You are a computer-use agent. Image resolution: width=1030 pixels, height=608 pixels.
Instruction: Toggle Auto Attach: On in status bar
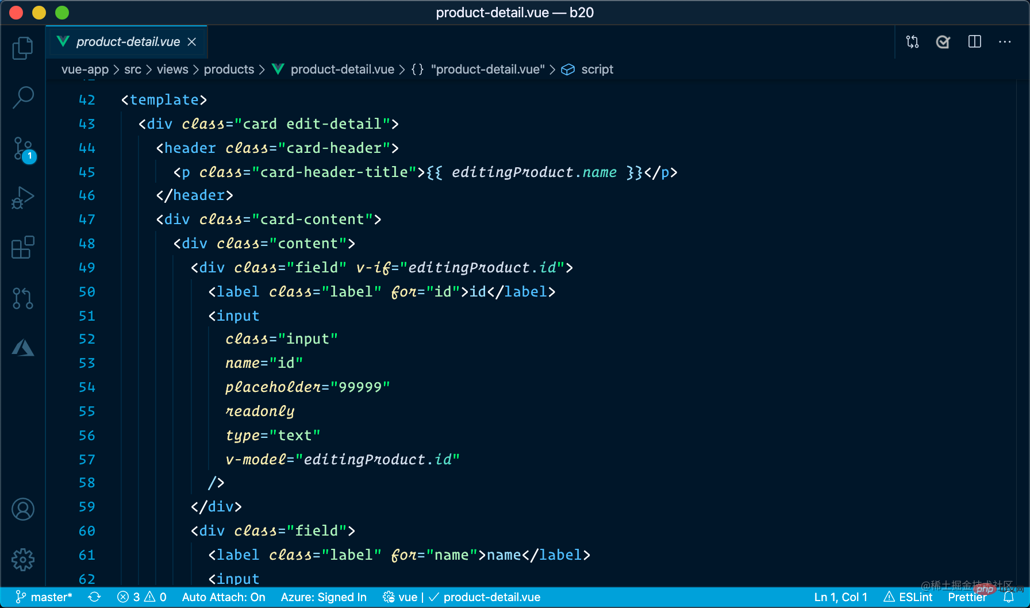224,597
